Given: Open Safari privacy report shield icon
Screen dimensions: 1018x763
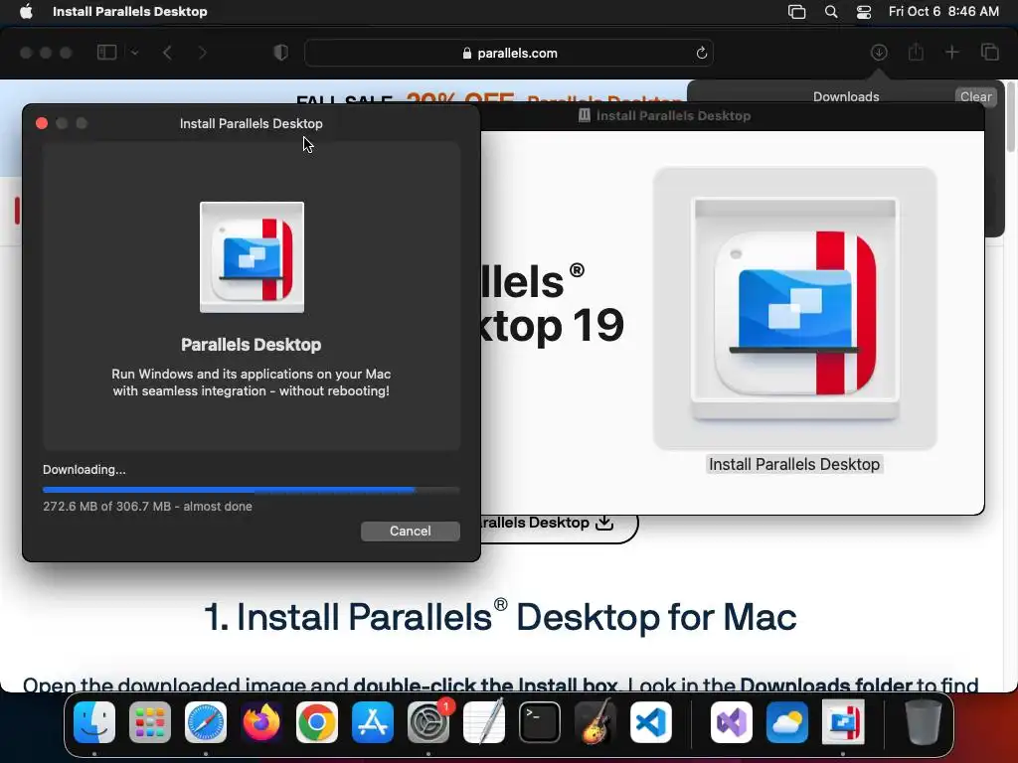Looking at the screenshot, I should click(280, 53).
